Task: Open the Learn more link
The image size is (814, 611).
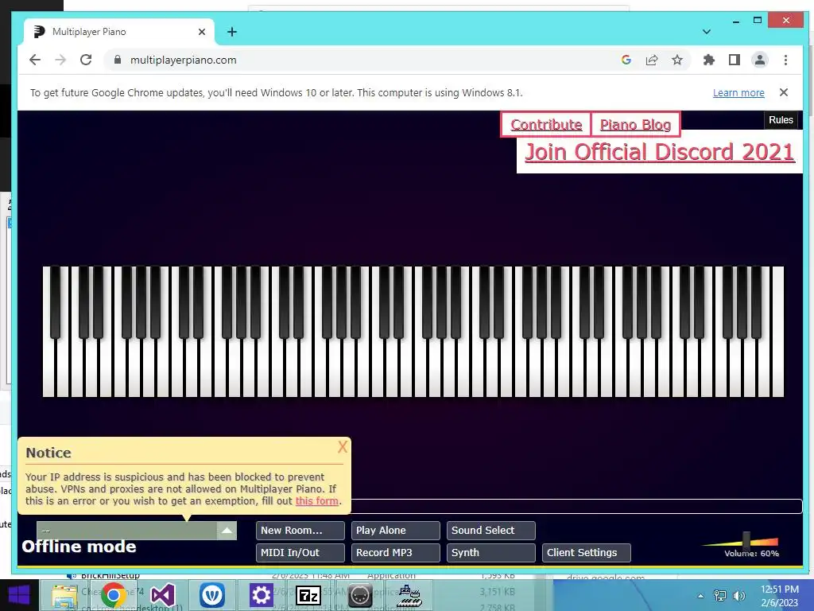Action: [738, 92]
